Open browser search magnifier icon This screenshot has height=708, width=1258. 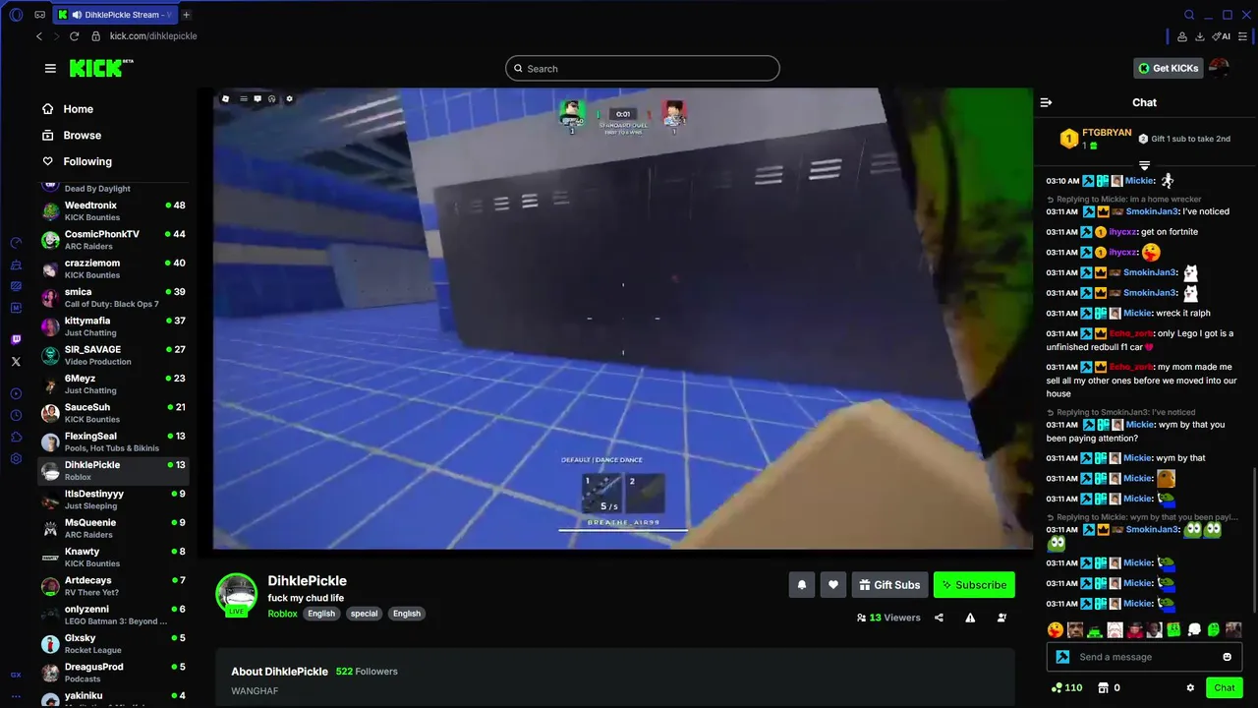[1189, 15]
